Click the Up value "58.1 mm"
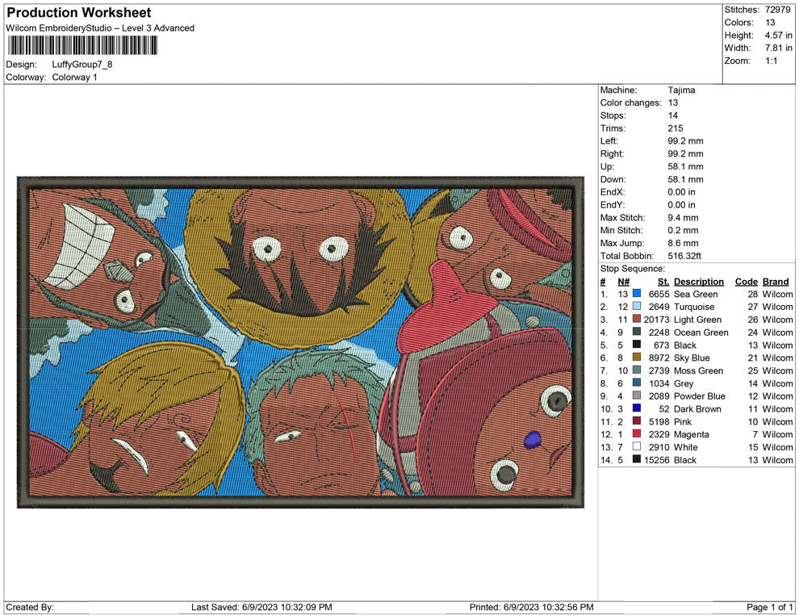Image resolution: width=799 pixels, height=615 pixels. [685, 166]
